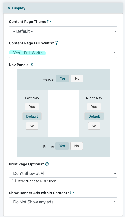This screenshot has width=125, height=217.
Task: Collapse the Display panel using the X icon
Action: pyautogui.click(x=9, y=8)
